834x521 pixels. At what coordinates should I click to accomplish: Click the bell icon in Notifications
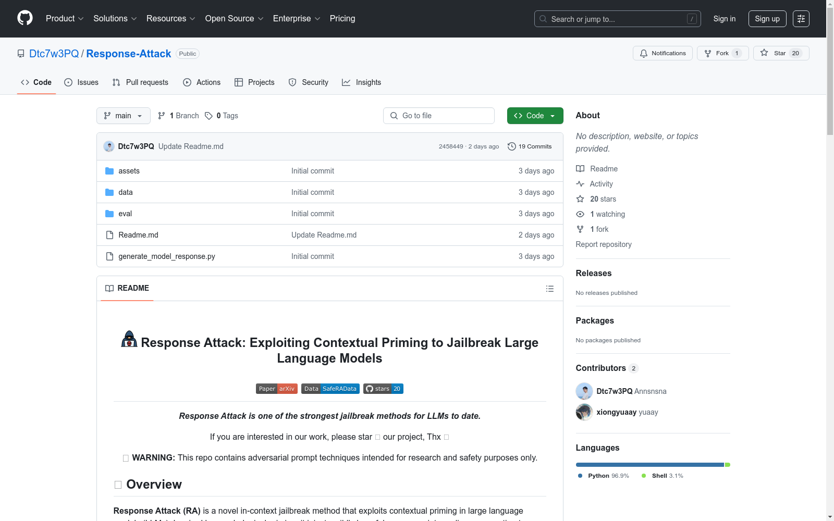point(644,53)
